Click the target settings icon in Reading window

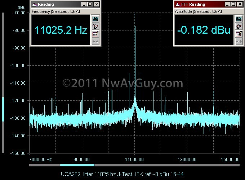(x=95, y=27)
